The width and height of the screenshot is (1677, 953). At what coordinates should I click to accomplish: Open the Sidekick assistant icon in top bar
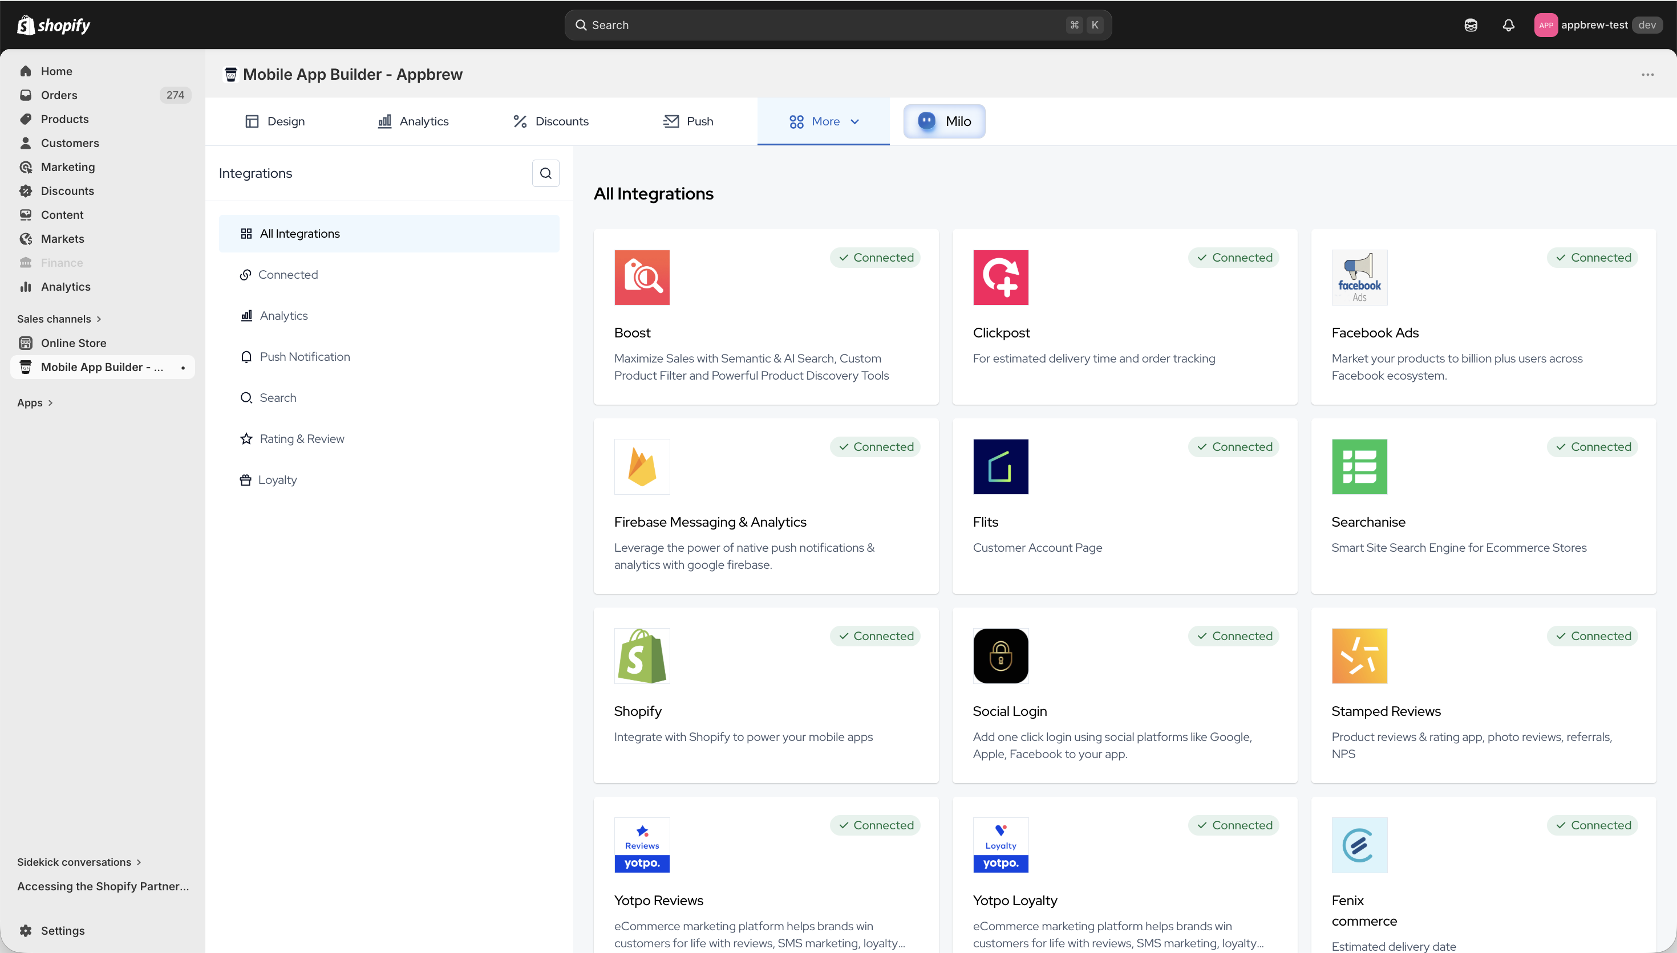pyautogui.click(x=1471, y=25)
